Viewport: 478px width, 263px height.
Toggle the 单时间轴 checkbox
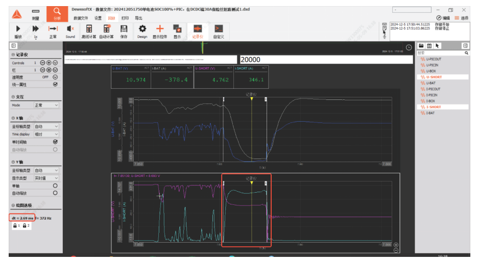point(55,142)
